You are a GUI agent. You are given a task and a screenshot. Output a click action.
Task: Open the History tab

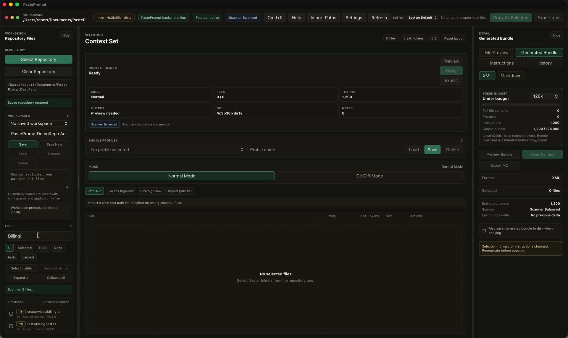pos(544,63)
